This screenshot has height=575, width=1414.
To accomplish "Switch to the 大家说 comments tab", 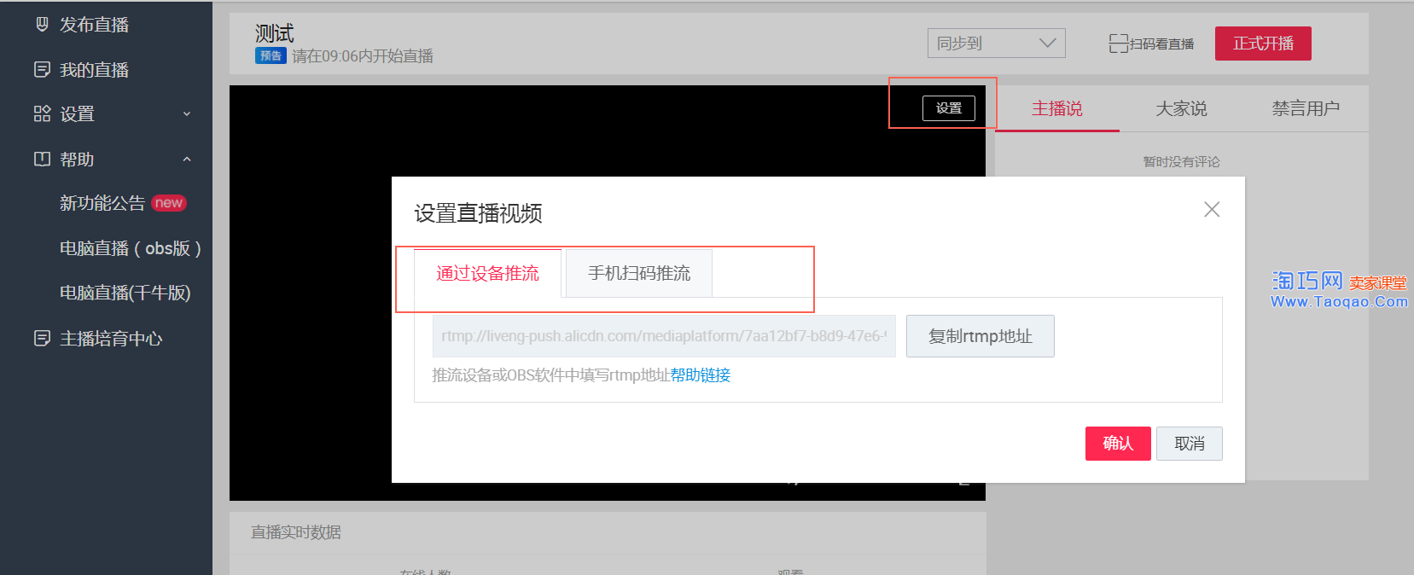I will 1181,108.
